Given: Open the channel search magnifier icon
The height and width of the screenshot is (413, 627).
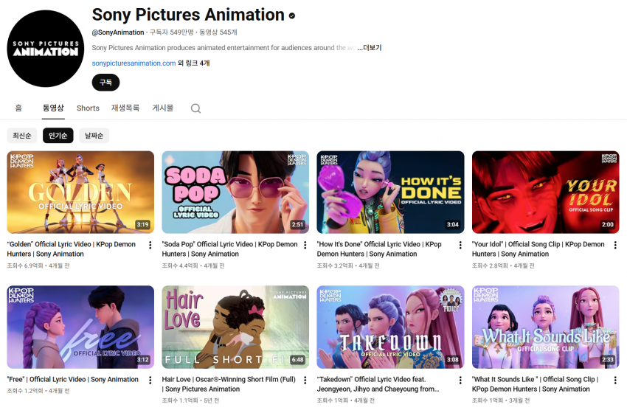Looking at the screenshot, I should 195,108.
